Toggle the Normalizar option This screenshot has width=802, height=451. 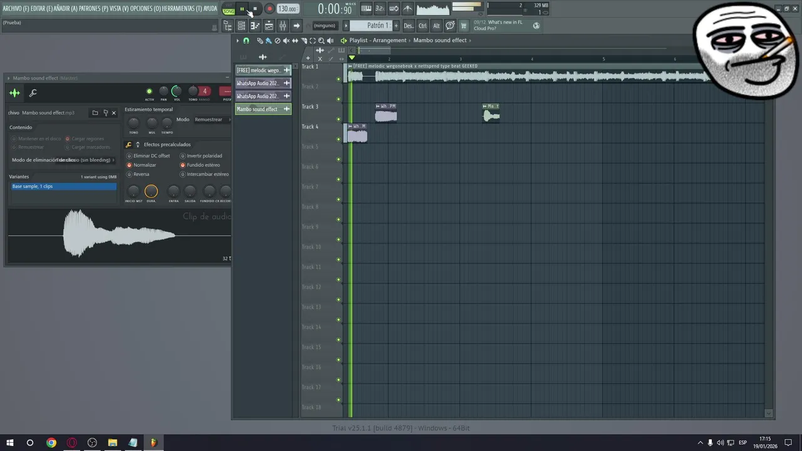[142, 165]
